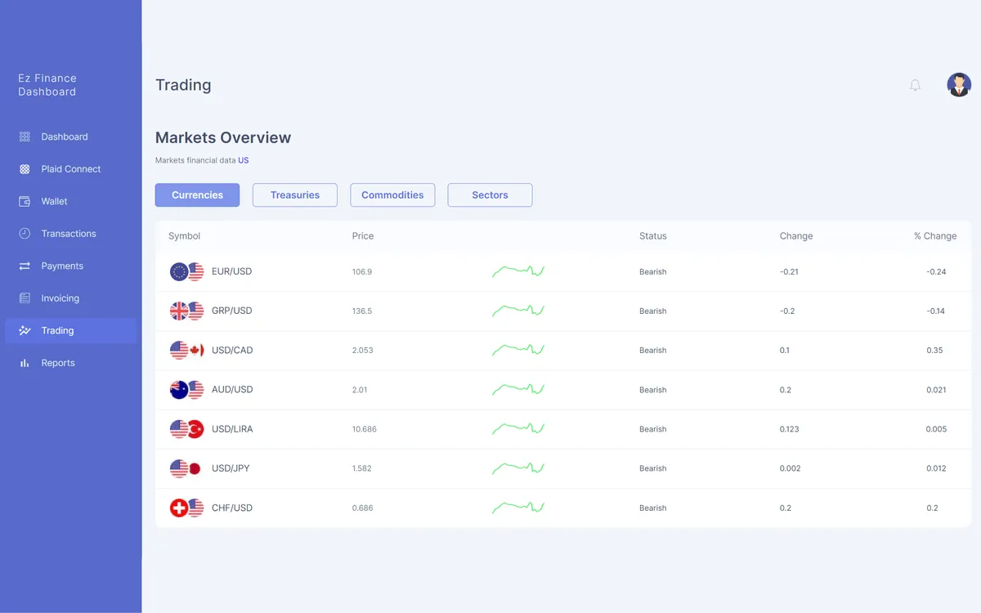Click the Markets Overview heading
Screen dimensions: 981x613
click(223, 137)
